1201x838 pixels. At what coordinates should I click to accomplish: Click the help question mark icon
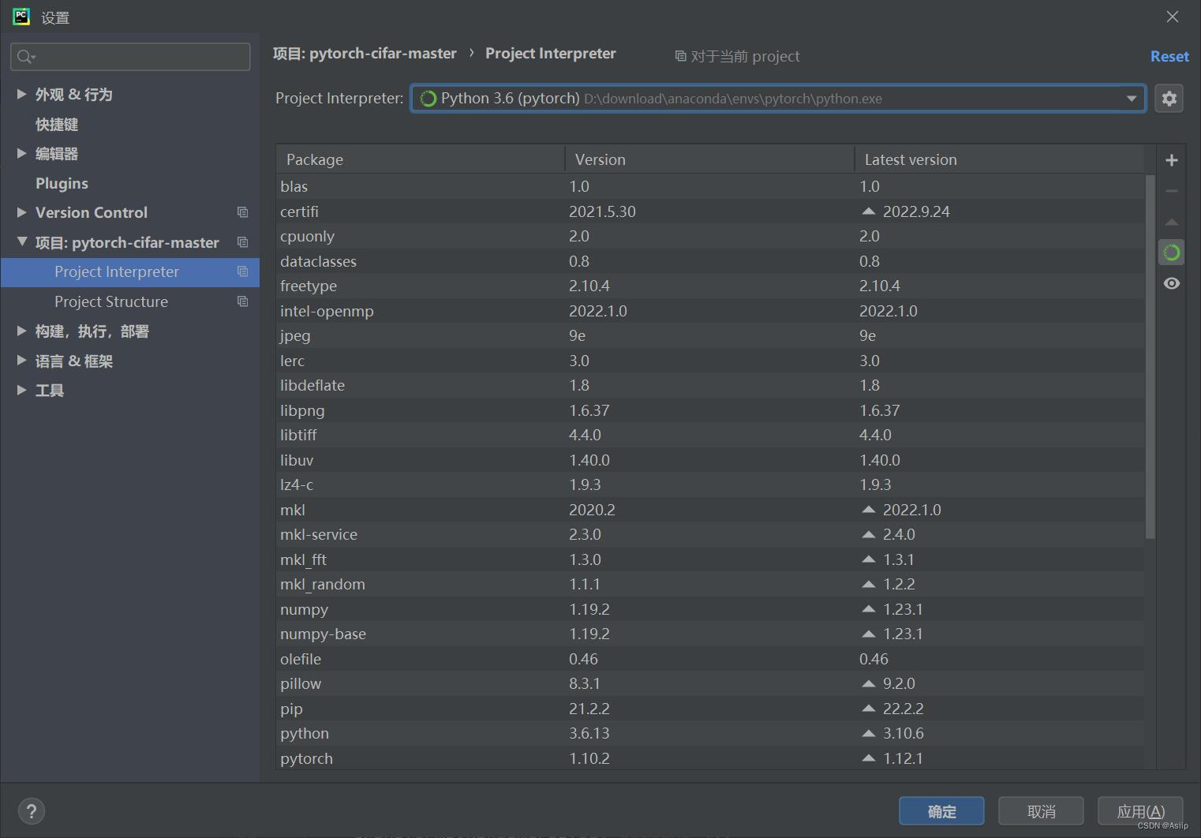[x=31, y=811]
